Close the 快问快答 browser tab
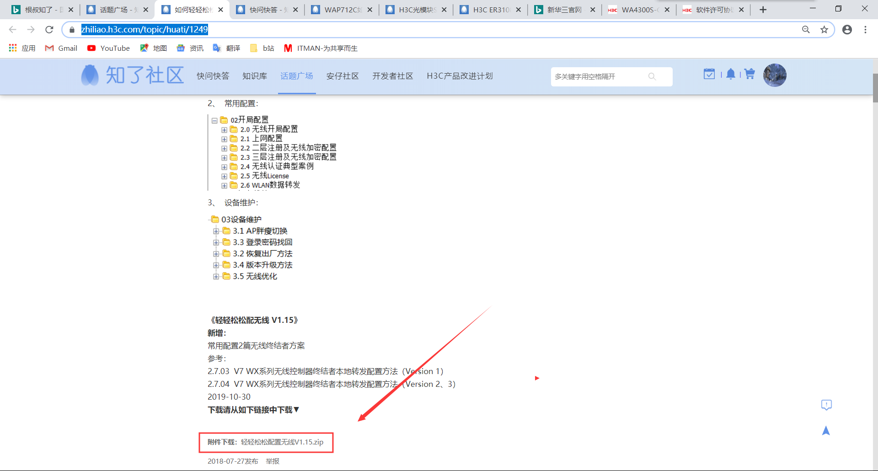 (295, 10)
